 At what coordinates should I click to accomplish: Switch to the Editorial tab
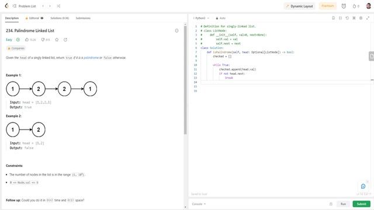(x=34, y=18)
